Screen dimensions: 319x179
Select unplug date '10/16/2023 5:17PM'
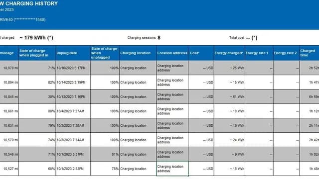click(73, 68)
